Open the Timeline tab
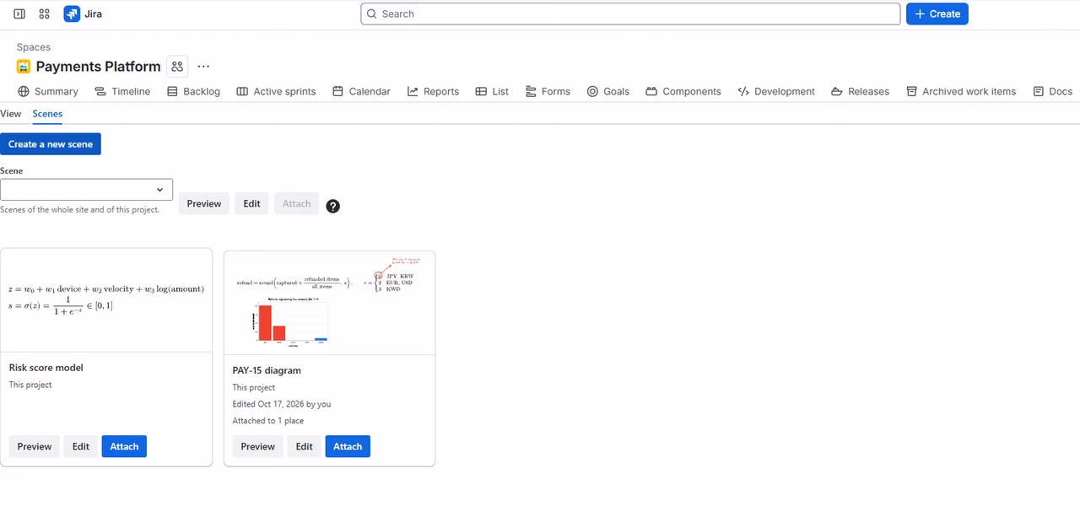This screenshot has height=528, width=1080. [x=122, y=91]
